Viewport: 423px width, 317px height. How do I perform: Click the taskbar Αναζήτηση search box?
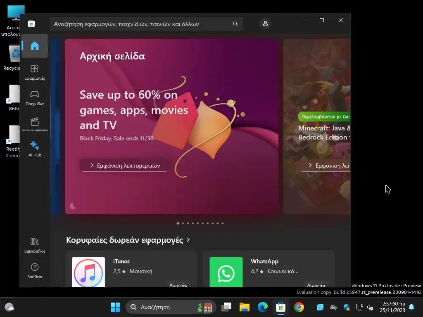171,307
